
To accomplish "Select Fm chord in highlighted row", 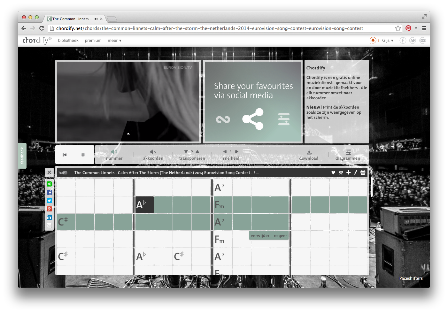I will pos(223,205).
